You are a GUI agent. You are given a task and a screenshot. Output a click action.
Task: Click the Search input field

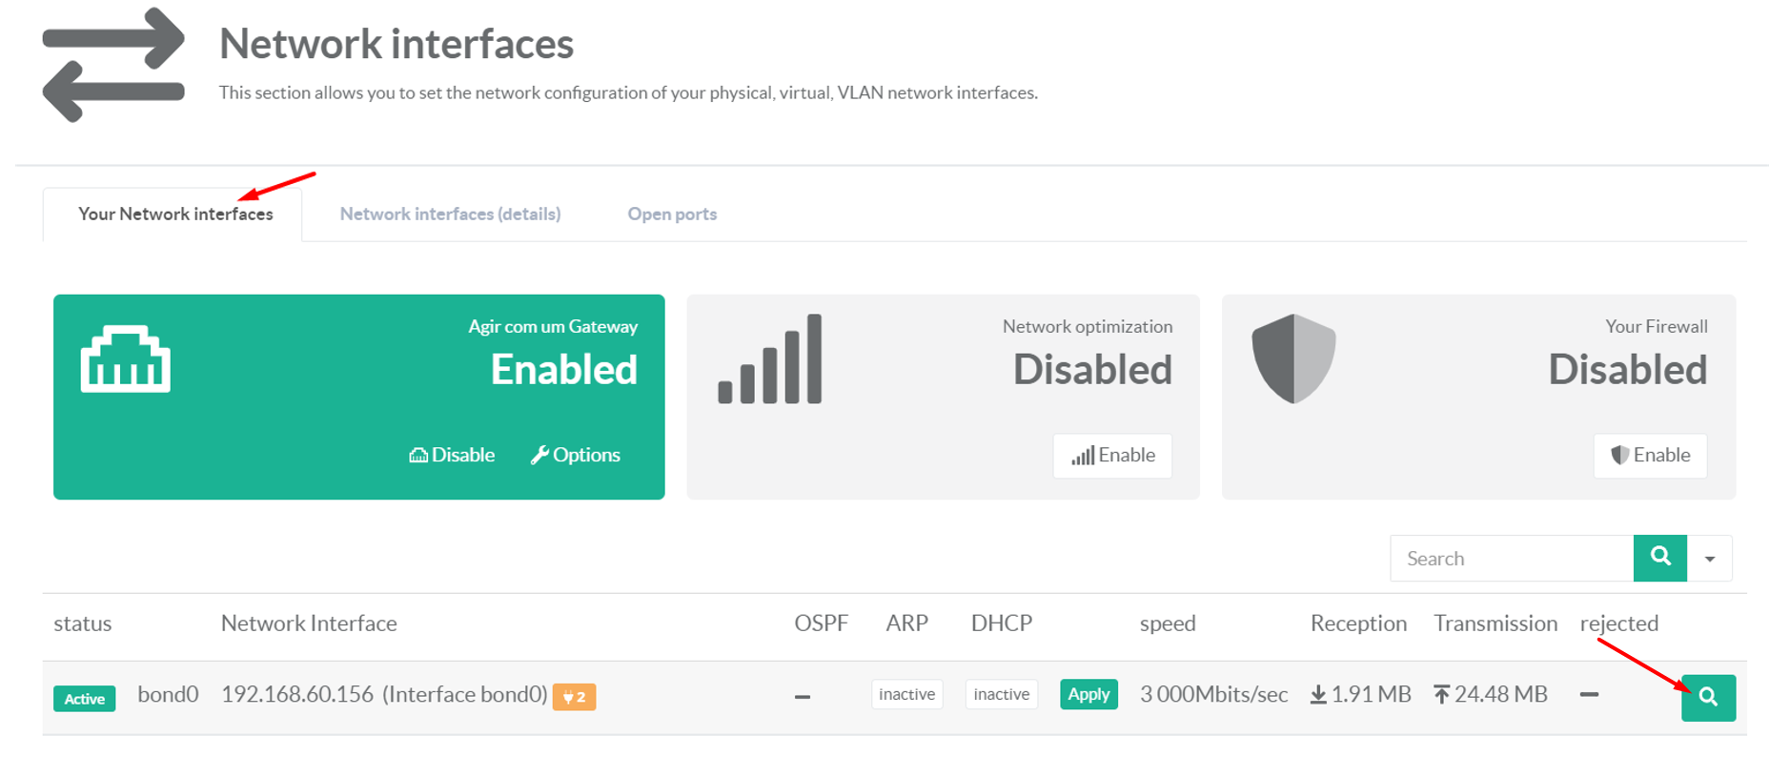[1511, 559]
